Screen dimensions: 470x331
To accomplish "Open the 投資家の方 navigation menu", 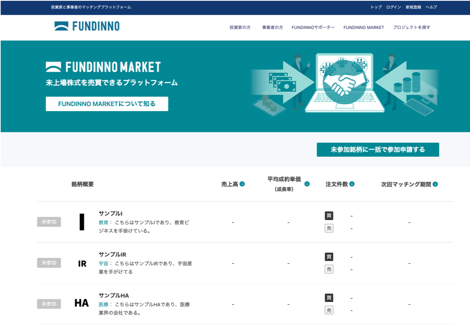I will tap(239, 27).
